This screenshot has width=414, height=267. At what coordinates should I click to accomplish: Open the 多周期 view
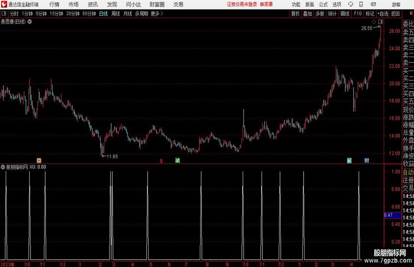[142, 14]
